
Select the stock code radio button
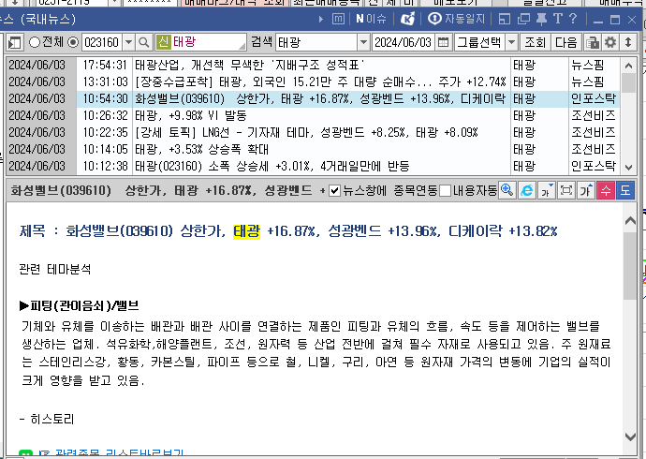click(73, 42)
